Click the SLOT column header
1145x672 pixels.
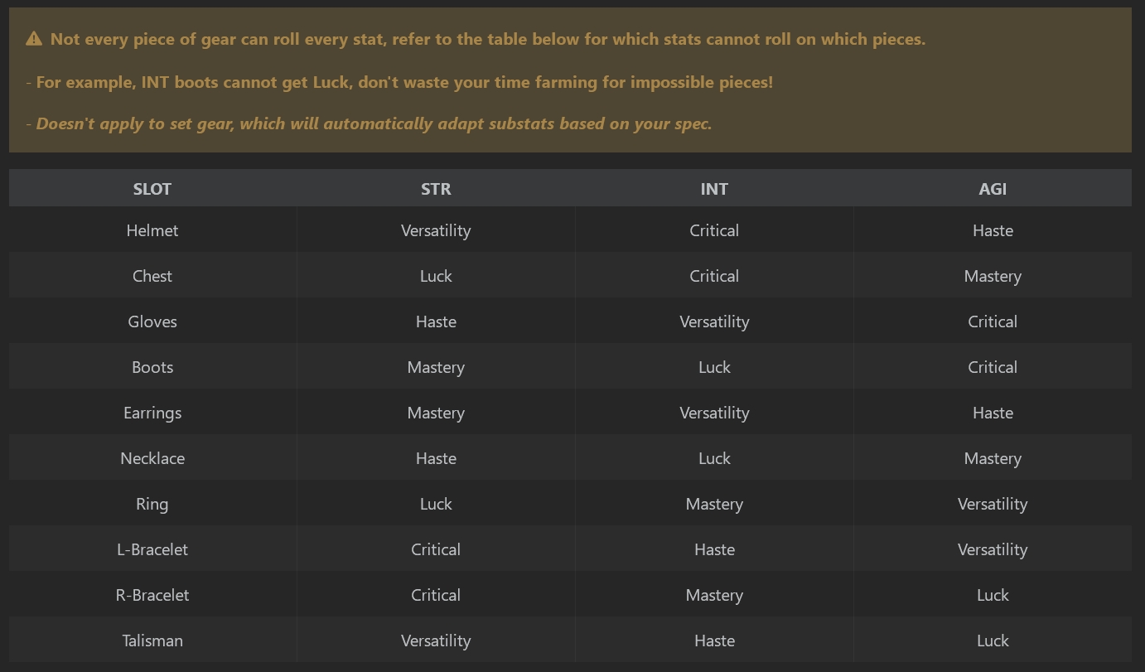tap(152, 189)
